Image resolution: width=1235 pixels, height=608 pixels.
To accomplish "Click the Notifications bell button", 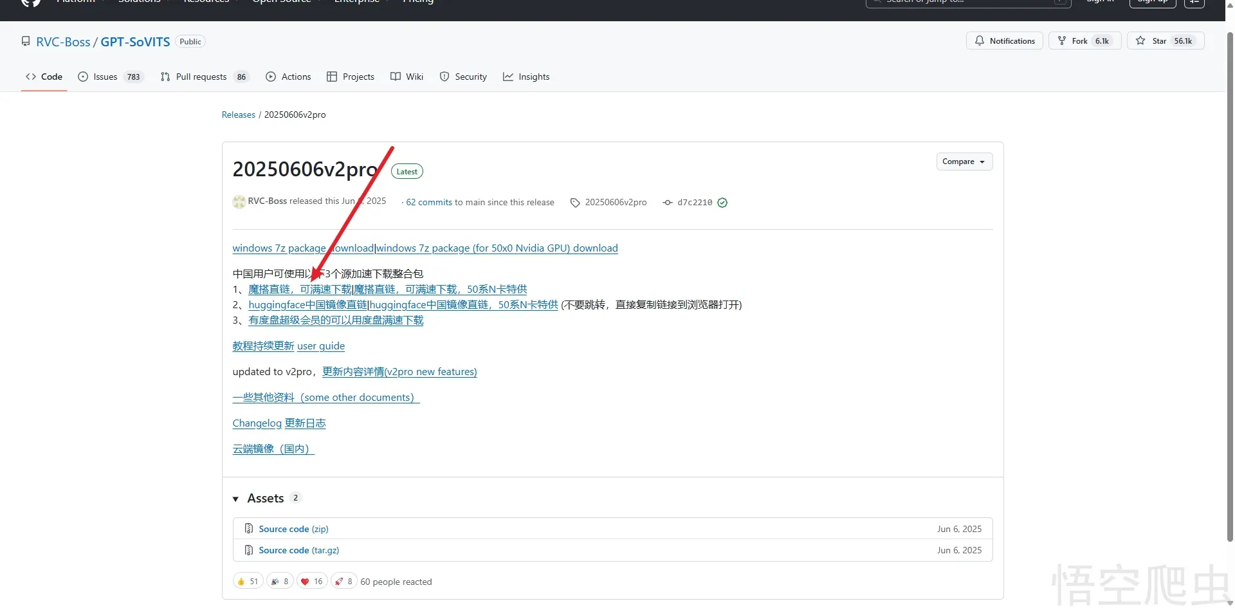I will [x=1004, y=41].
